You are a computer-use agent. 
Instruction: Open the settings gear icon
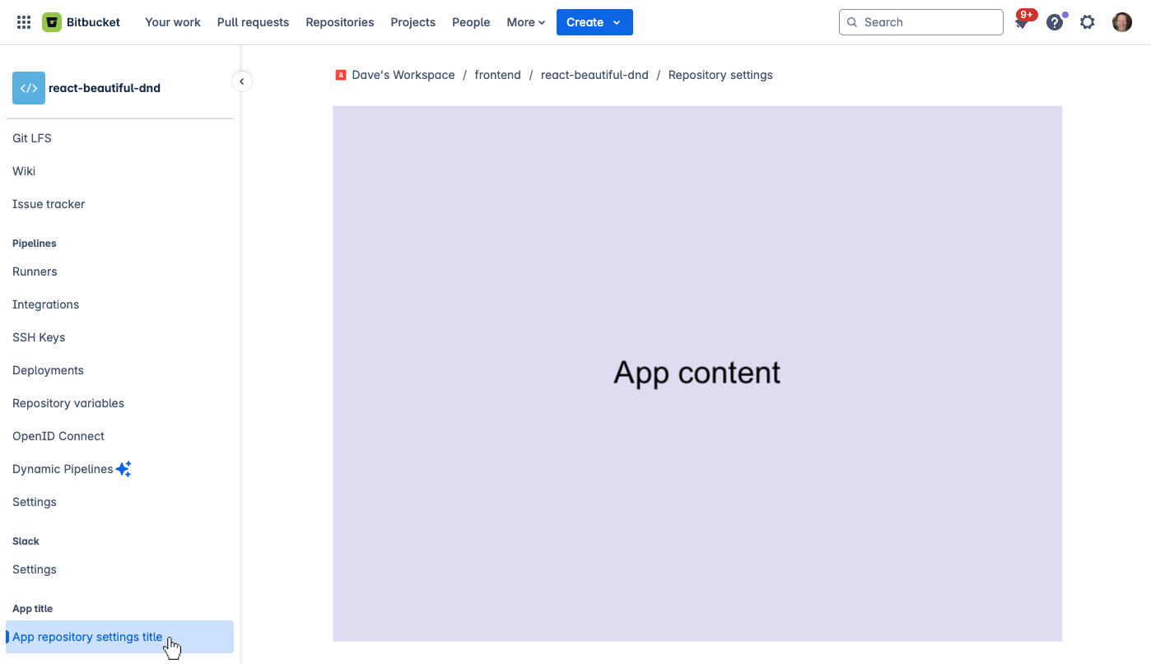[x=1088, y=22]
